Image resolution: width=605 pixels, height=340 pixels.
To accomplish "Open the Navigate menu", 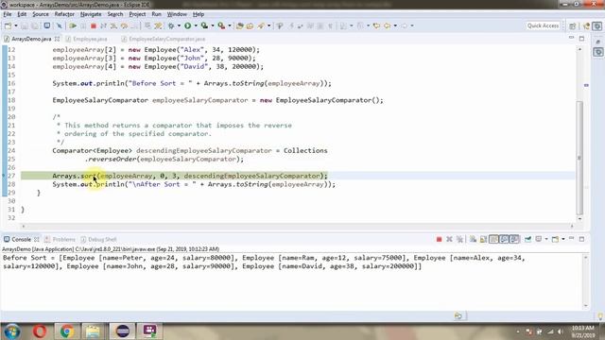I will (91, 14).
